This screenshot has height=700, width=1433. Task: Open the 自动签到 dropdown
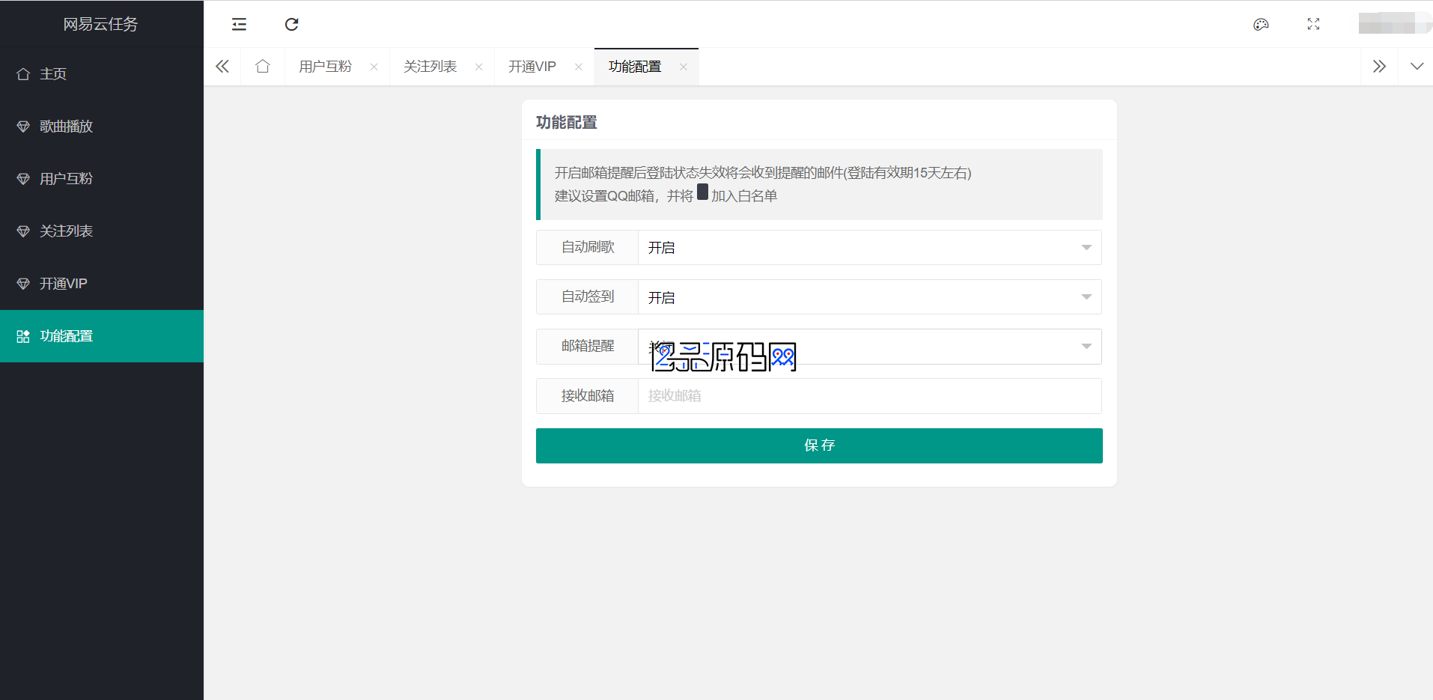pyautogui.click(x=869, y=297)
